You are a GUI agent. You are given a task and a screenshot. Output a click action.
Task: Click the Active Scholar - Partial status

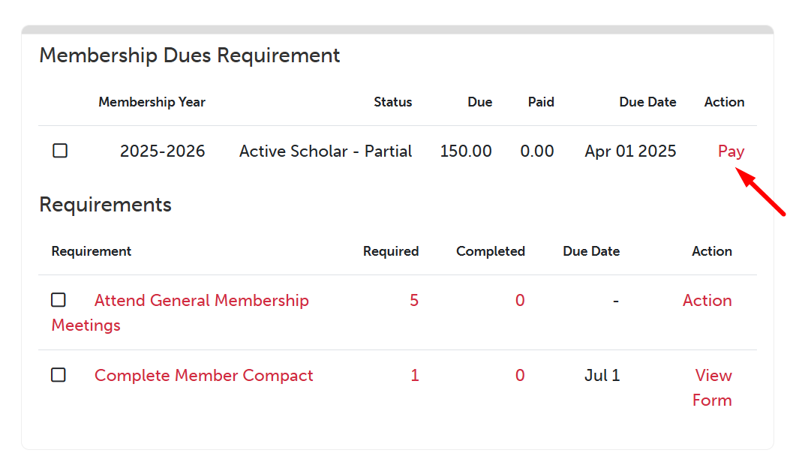(326, 151)
